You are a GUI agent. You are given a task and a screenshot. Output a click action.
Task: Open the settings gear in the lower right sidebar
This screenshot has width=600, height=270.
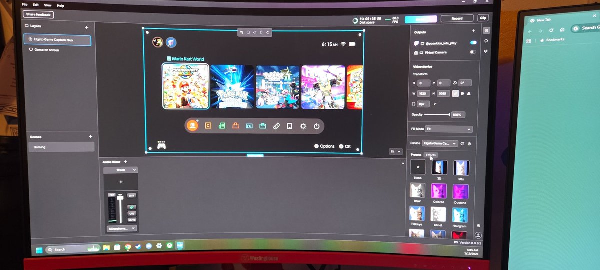coord(479,226)
